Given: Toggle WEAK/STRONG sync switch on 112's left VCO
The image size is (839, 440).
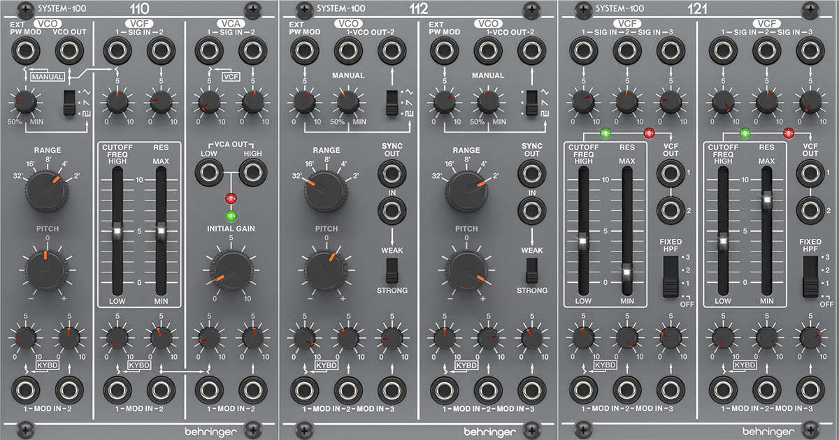Looking at the screenshot, I should click(x=392, y=270).
